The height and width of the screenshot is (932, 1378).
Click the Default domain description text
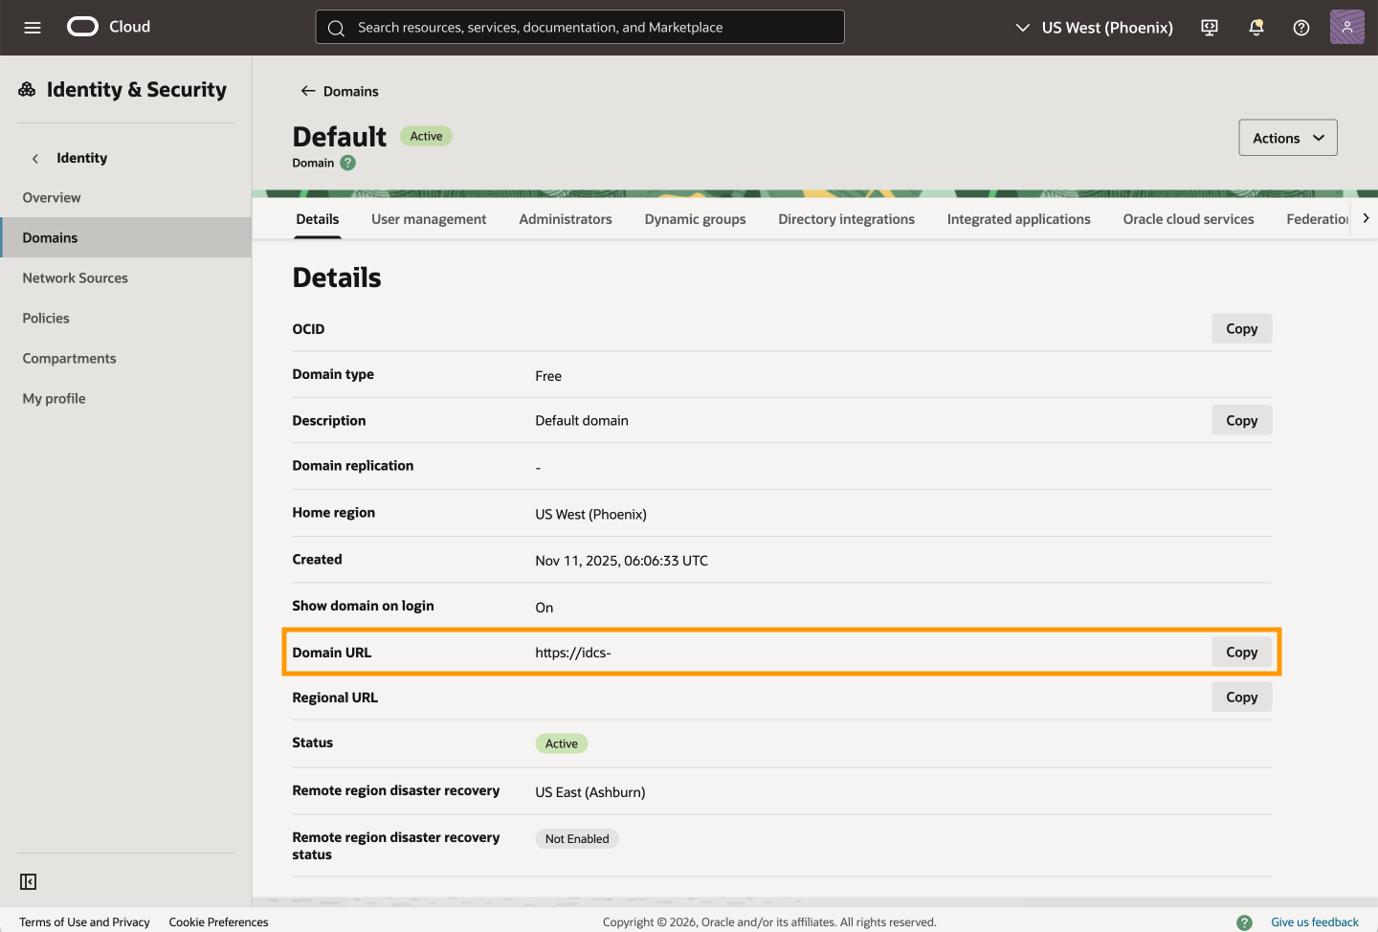coord(582,421)
